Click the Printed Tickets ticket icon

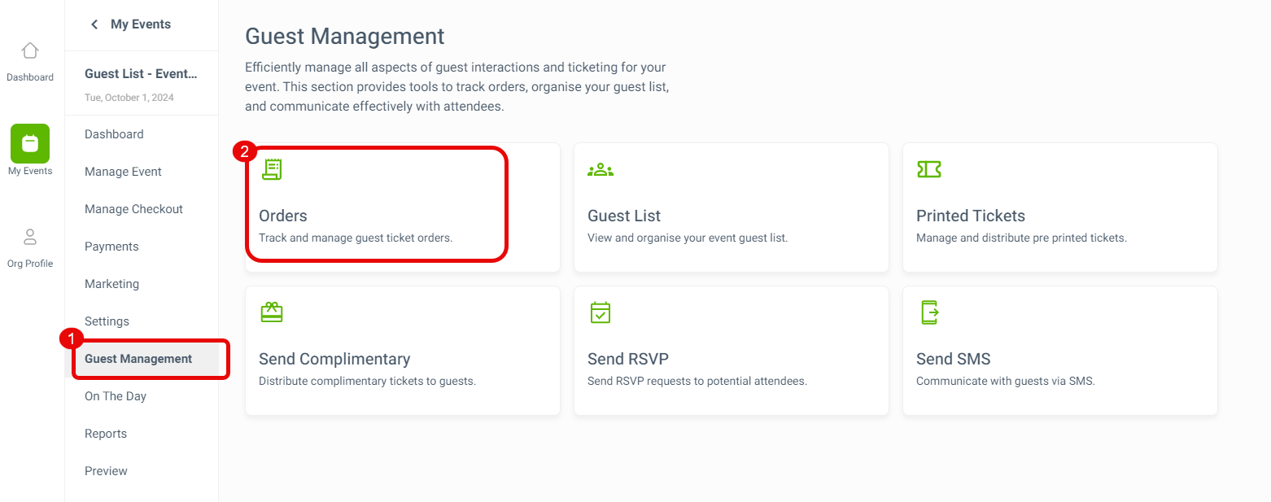tap(928, 169)
